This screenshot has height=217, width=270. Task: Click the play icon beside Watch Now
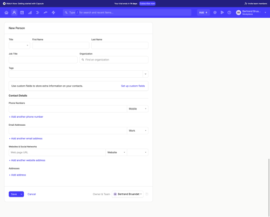[x=4, y=3]
